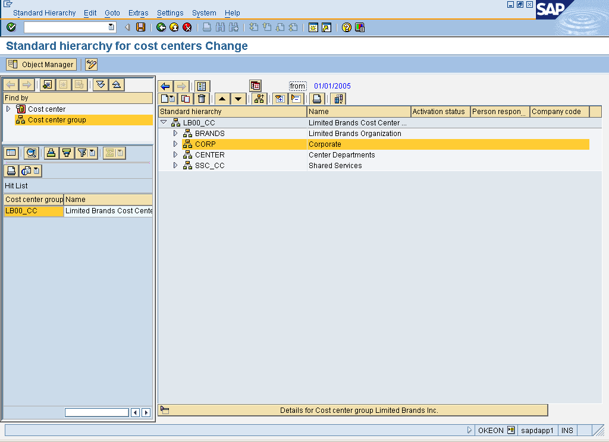The image size is (609, 442).
Task: Click the calendar validity period icon
Action: (255, 86)
